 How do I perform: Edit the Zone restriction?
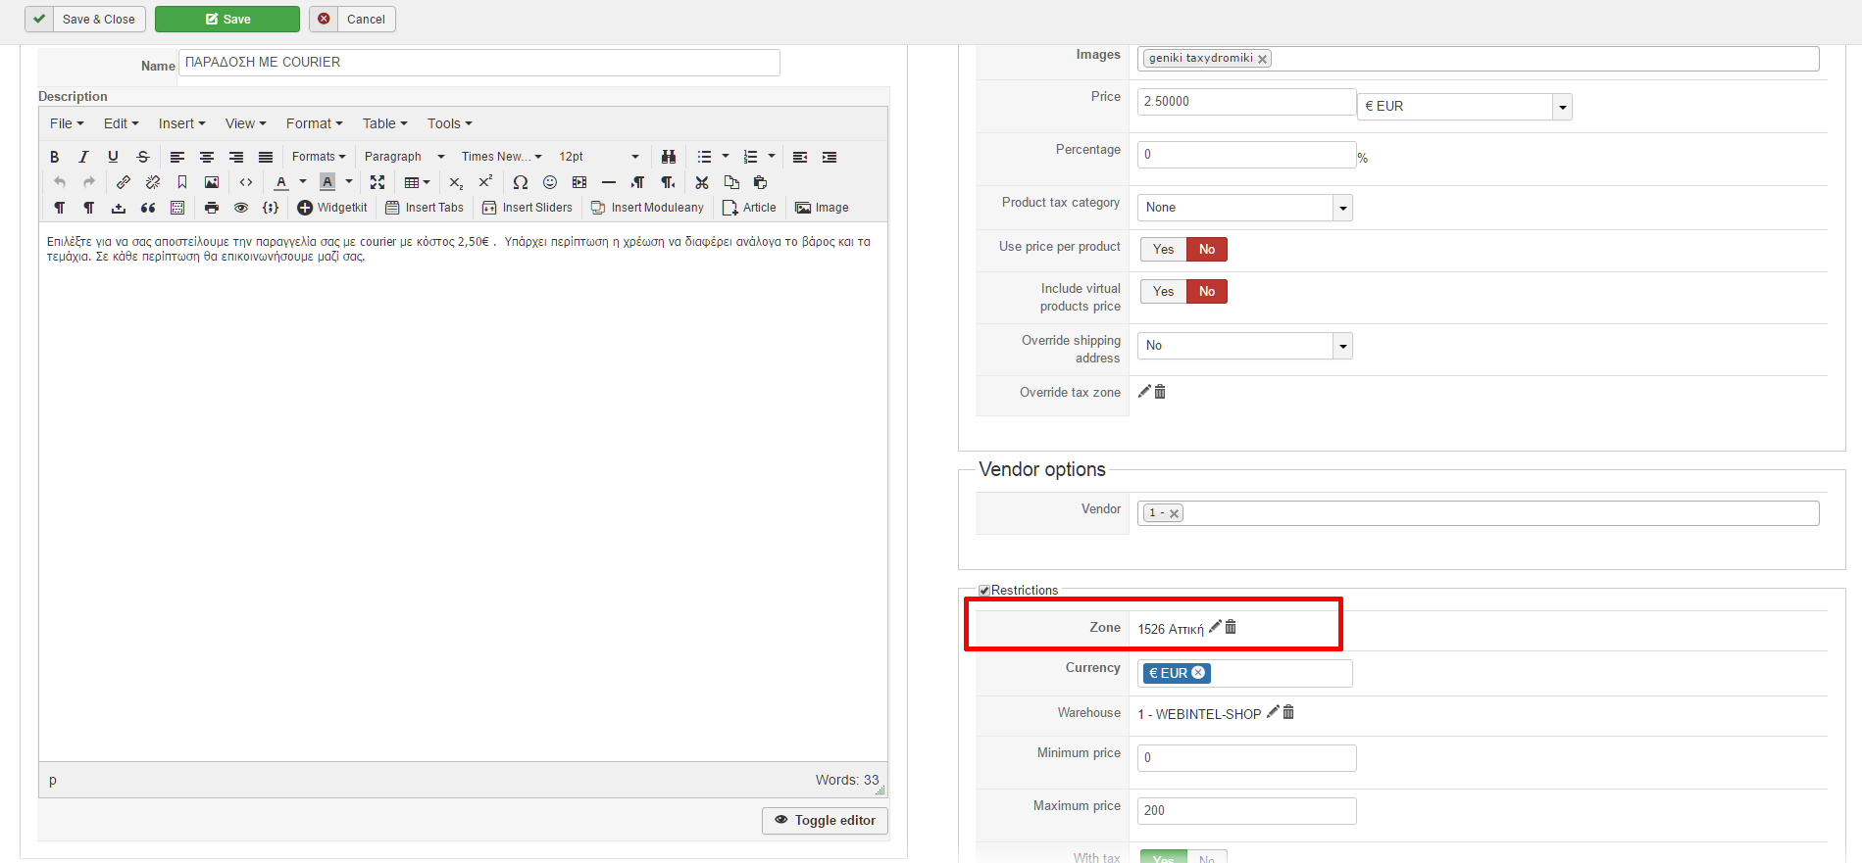(1215, 627)
